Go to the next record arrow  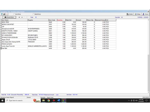coord(24,17)
